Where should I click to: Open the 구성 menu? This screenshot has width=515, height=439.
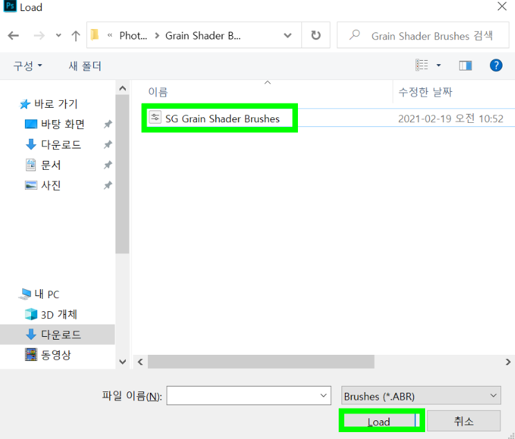pos(28,66)
